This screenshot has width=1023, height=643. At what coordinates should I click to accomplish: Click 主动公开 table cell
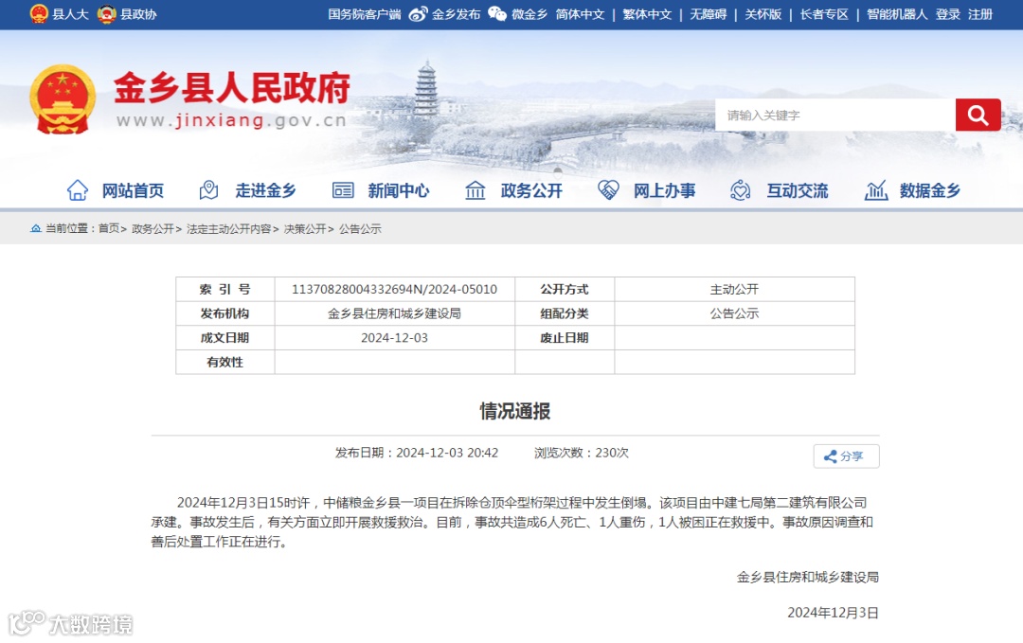click(x=735, y=289)
